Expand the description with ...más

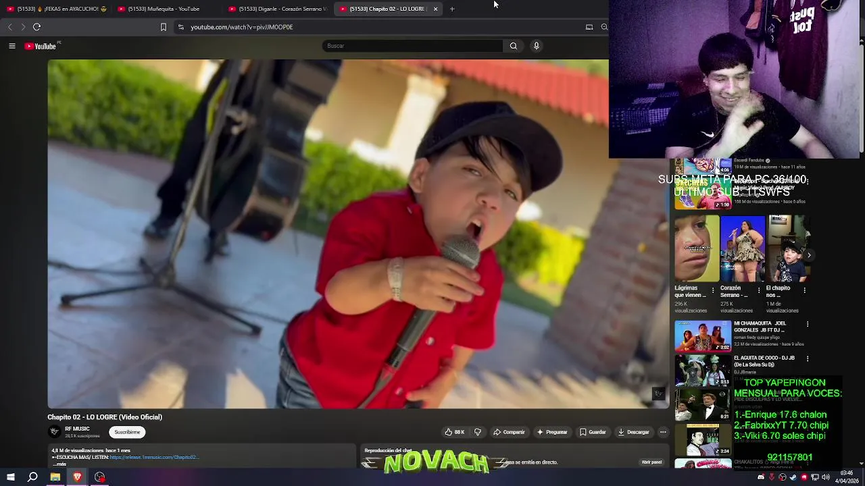pyautogui.click(x=59, y=464)
